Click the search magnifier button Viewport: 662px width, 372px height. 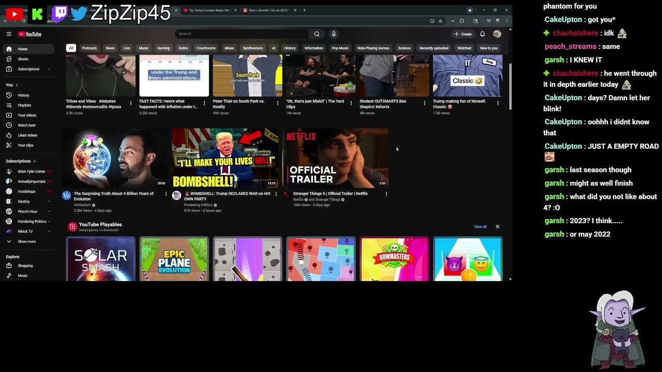click(x=317, y=34)
